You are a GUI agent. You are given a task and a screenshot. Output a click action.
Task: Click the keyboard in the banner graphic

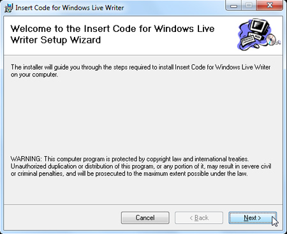click(x=248, y=40)
